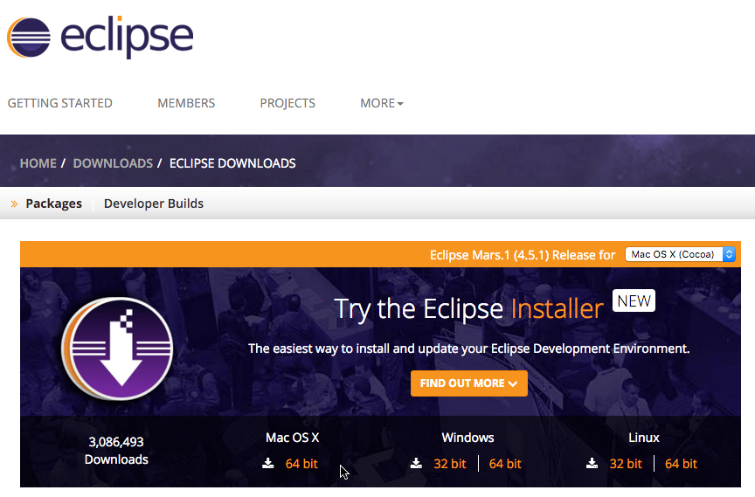Viewport: 755px width, 497px height.
Task: Download the Windows 64 bit installer
Action: [505, 464]
